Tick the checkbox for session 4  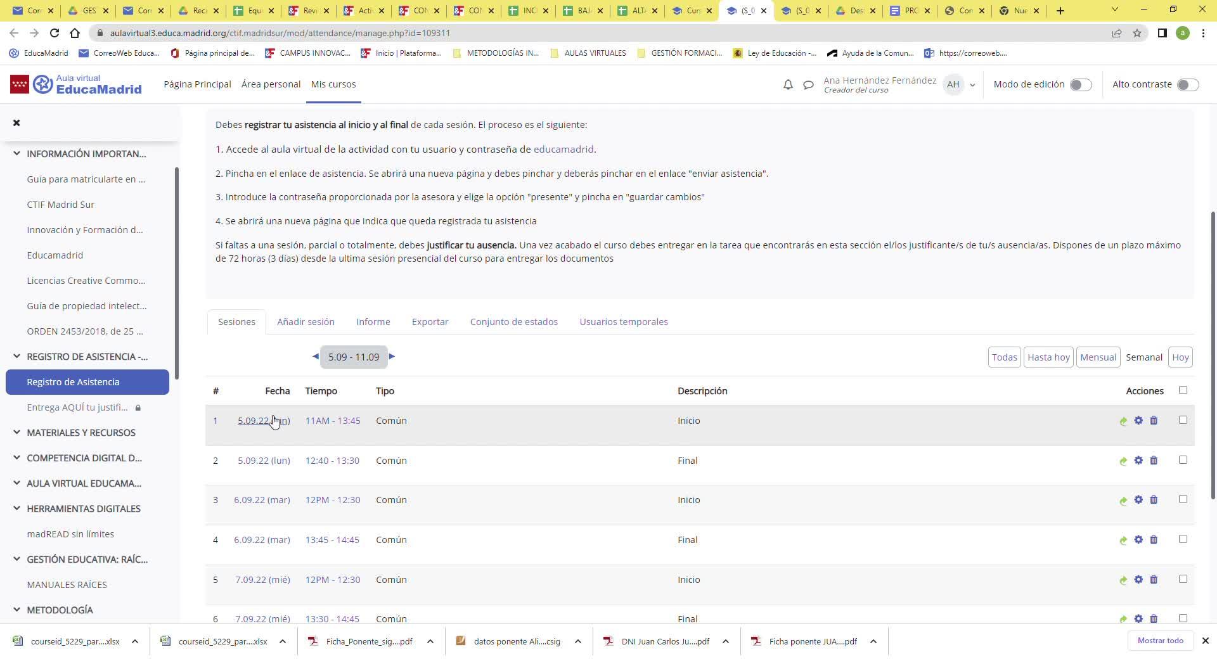1183,539
